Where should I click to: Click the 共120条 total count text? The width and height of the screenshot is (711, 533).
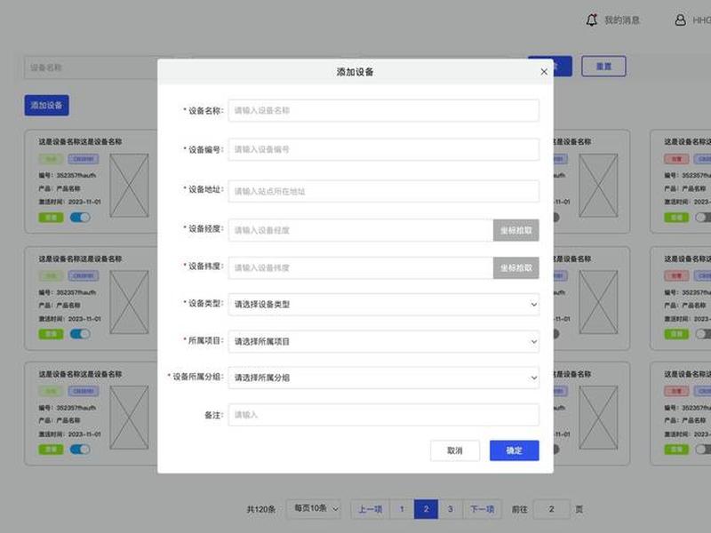(261, 509)
